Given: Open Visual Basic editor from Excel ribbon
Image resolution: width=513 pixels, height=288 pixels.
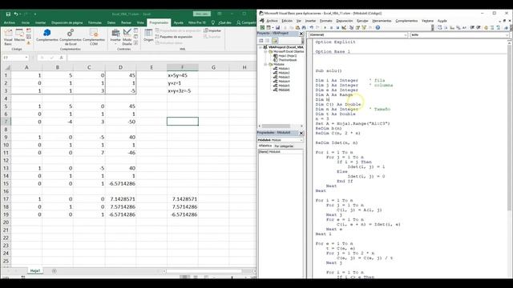Looking at the screenshot, I should (8, 37).
